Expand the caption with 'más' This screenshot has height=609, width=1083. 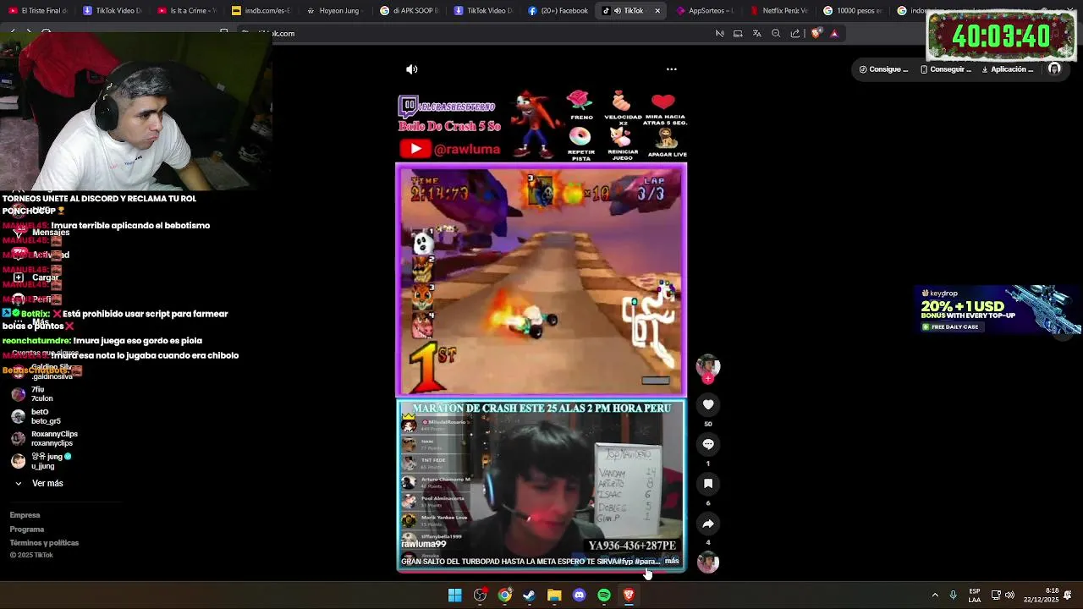tap(672, 561)
